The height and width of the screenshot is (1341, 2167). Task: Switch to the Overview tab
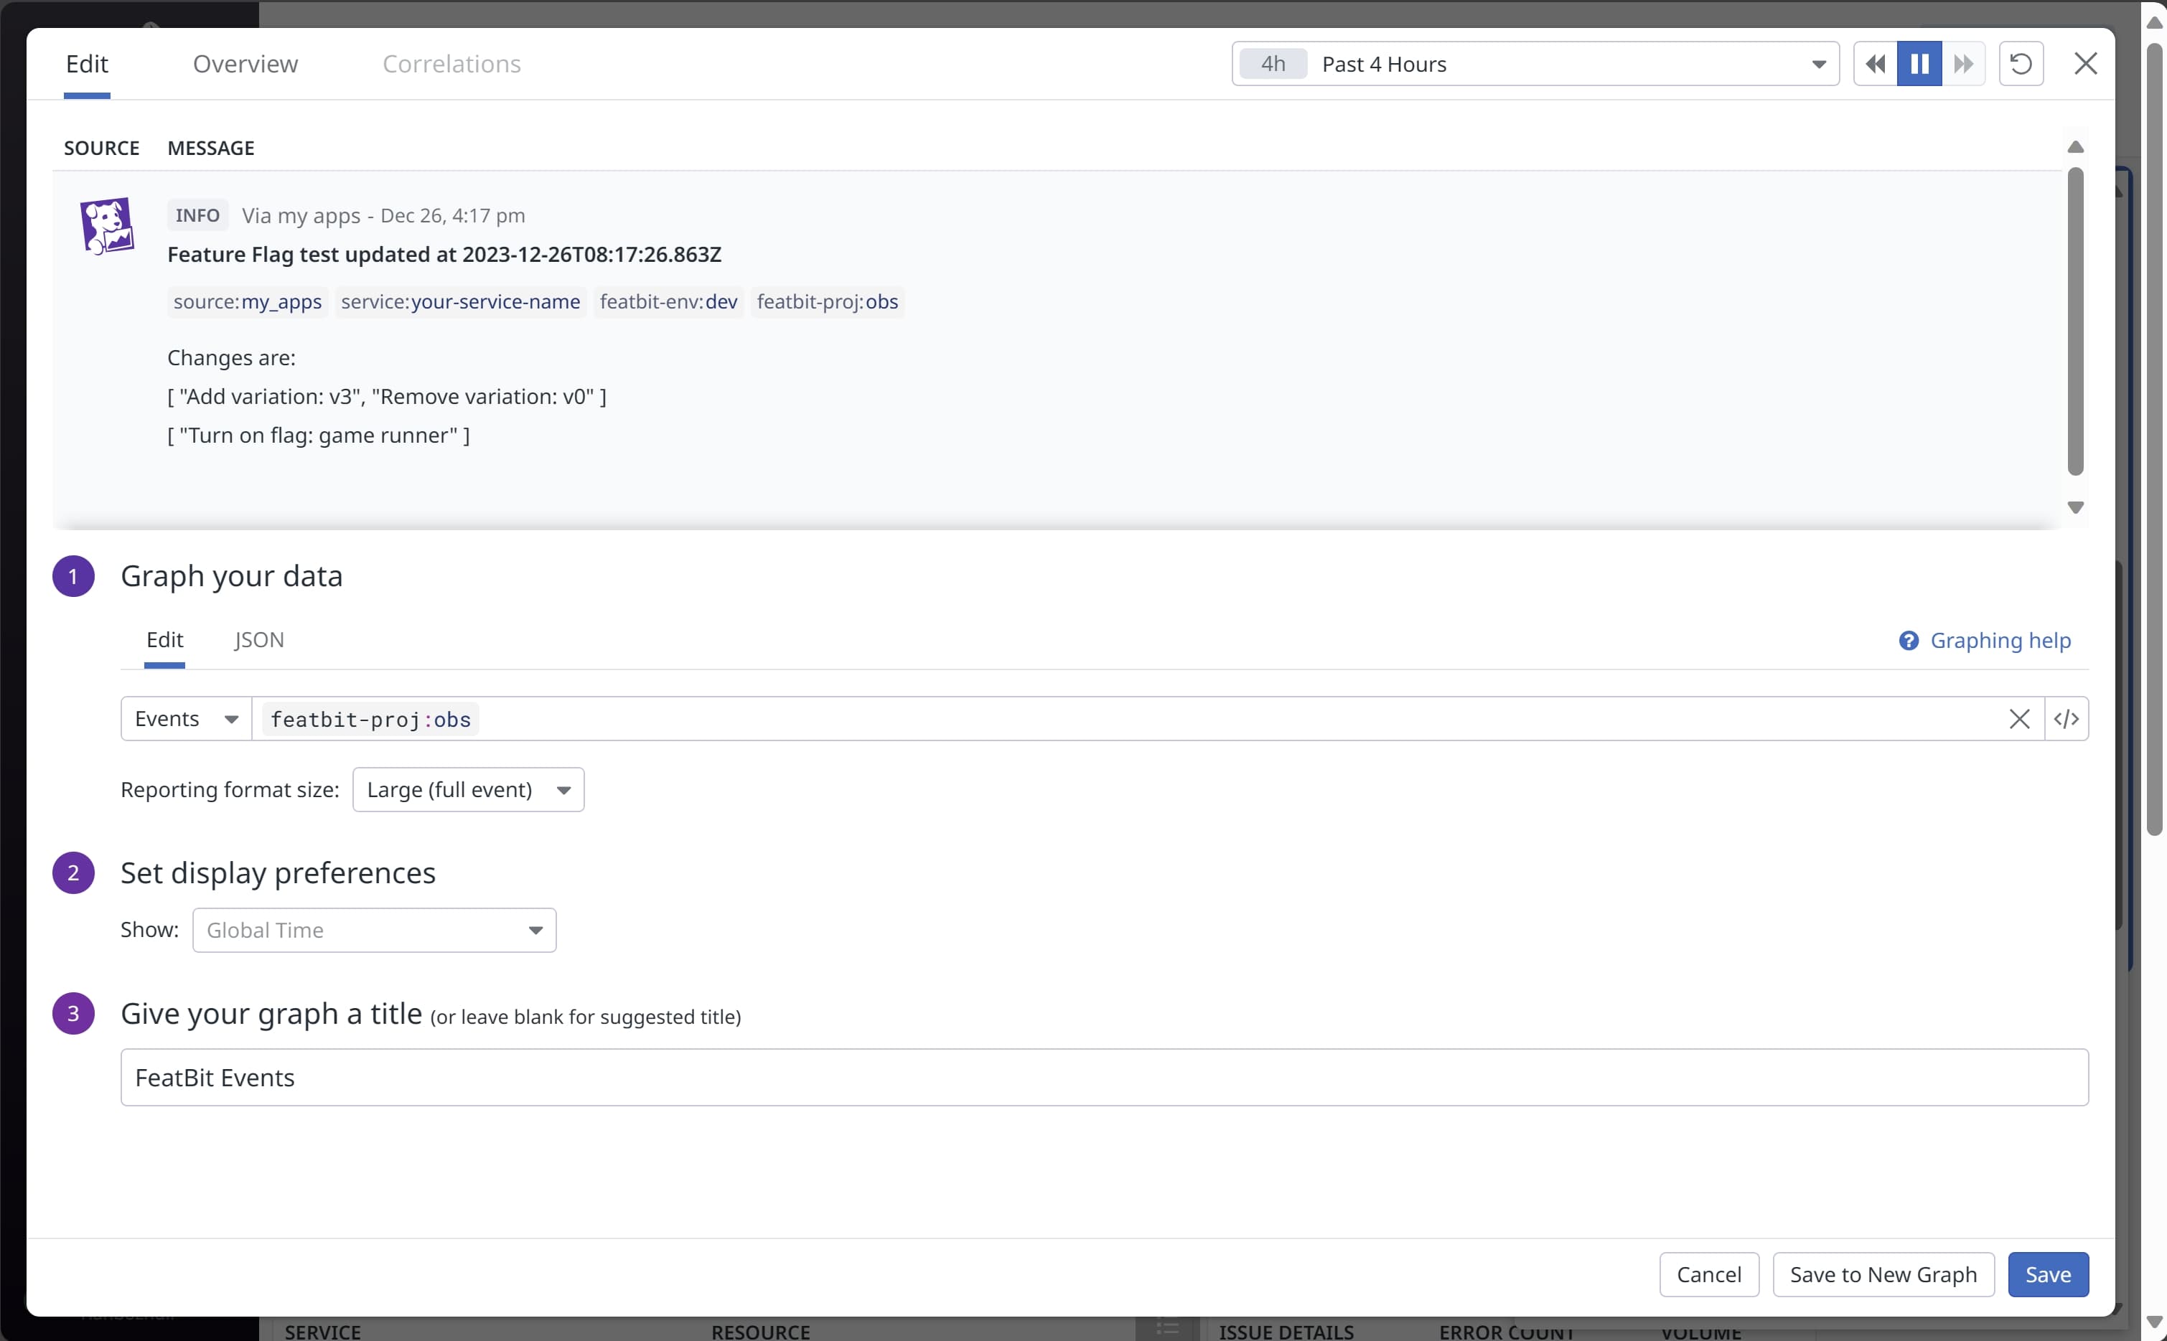pos(245,64)
